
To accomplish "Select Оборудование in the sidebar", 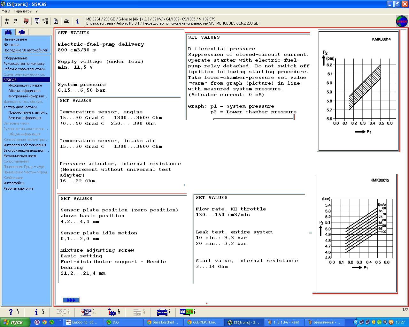I will (x=15, y=58).
